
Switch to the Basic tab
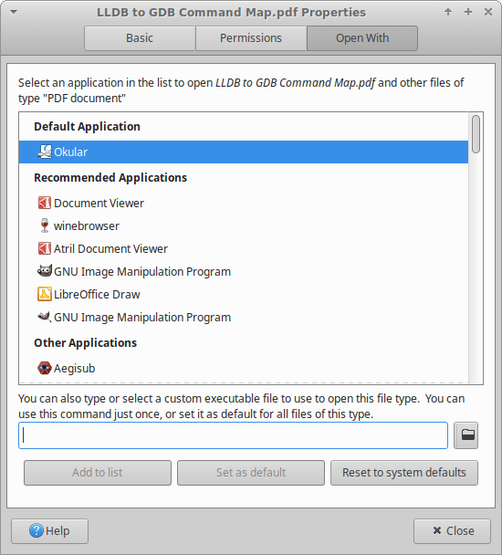click(x=140, y=37)
